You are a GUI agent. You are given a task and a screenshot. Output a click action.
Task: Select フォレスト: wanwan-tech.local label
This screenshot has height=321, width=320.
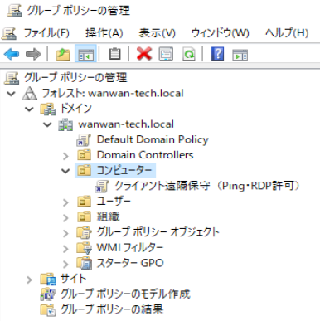coord(112,93)
